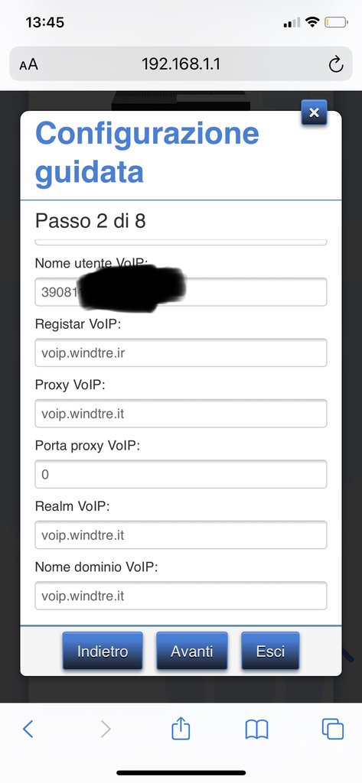This screenshot has height=783, width=362.
Task: Edit the Proxy VoIP field
Action: [181, 414]
